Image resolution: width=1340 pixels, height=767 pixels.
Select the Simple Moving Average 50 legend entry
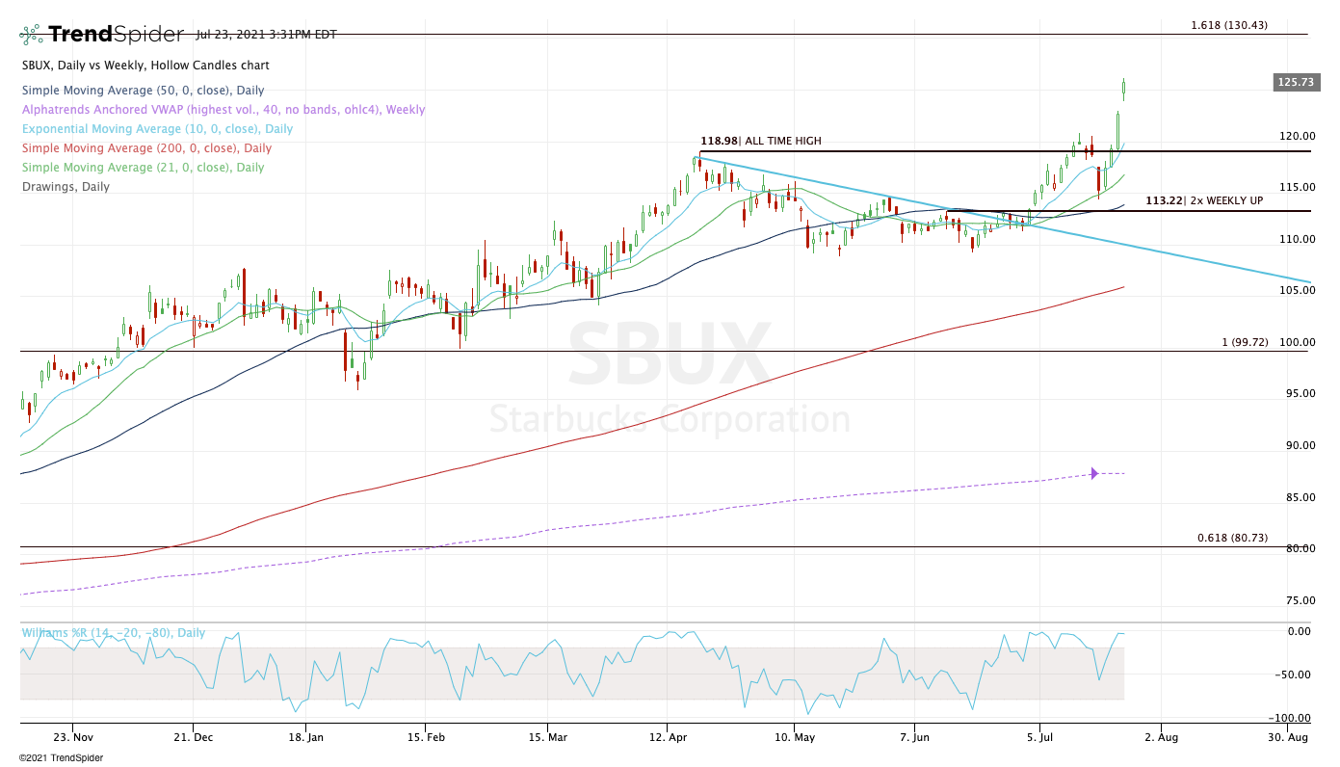(144, 91)
